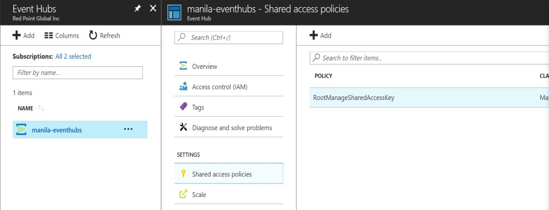Image resolution: width=549 pixels, height=210 pixels.
Task: Select Shared access policies setting
Action: [x=222, y=174]
